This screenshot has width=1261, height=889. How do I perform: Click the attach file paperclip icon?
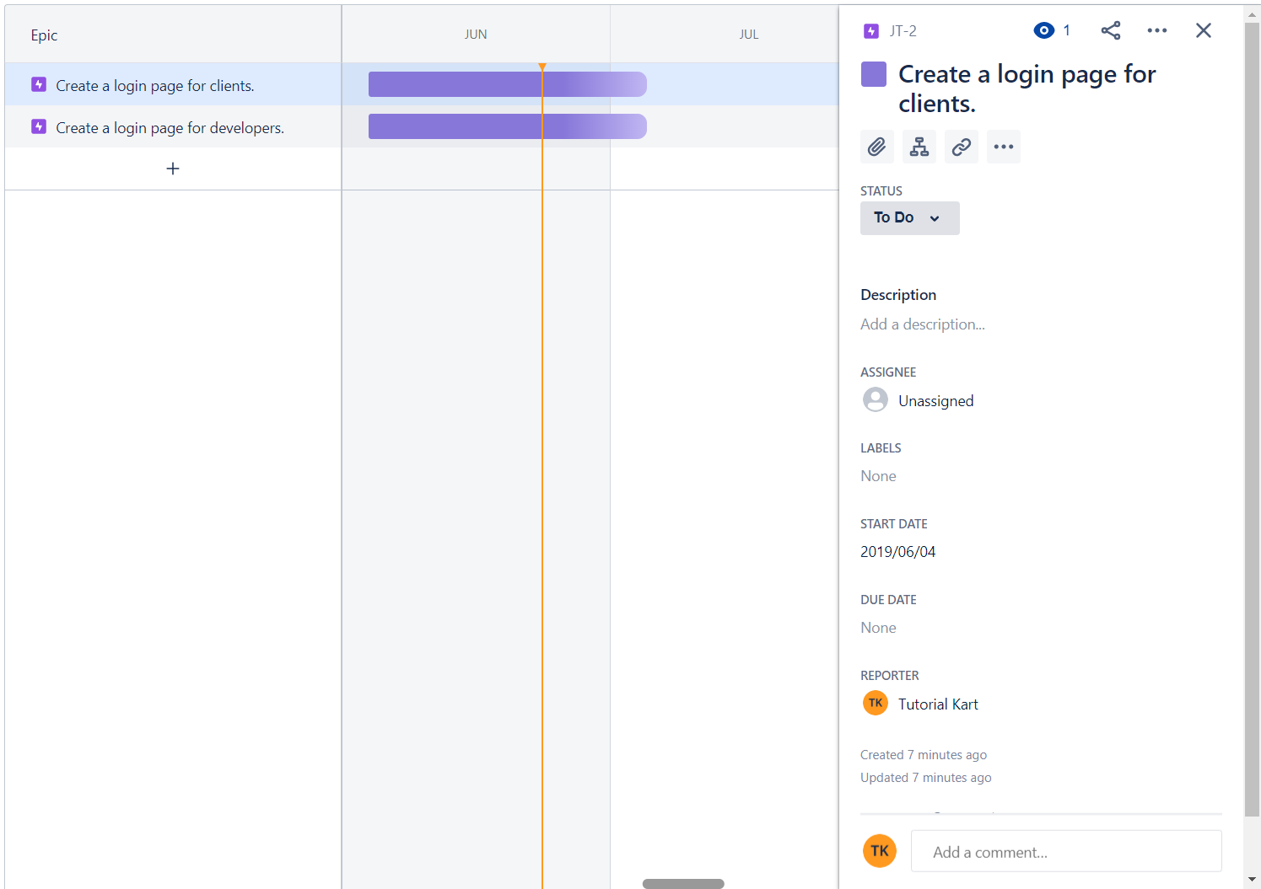click(877, 147)
